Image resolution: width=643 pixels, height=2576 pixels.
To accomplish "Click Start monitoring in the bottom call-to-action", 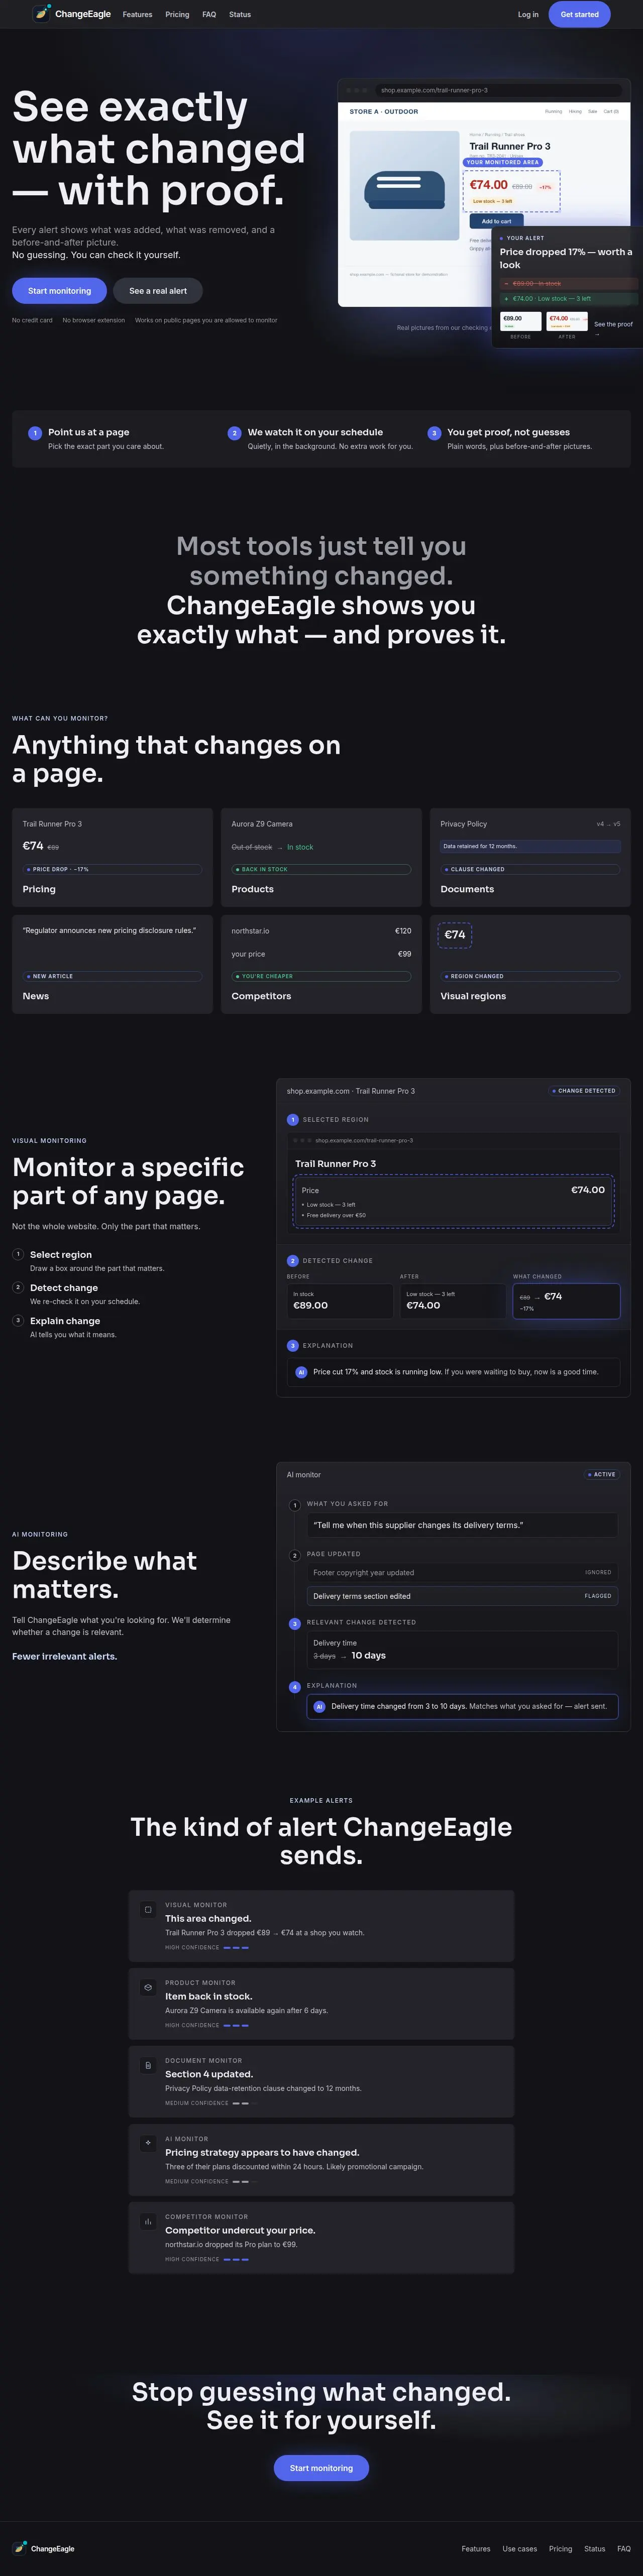I will pos(321,2468).
